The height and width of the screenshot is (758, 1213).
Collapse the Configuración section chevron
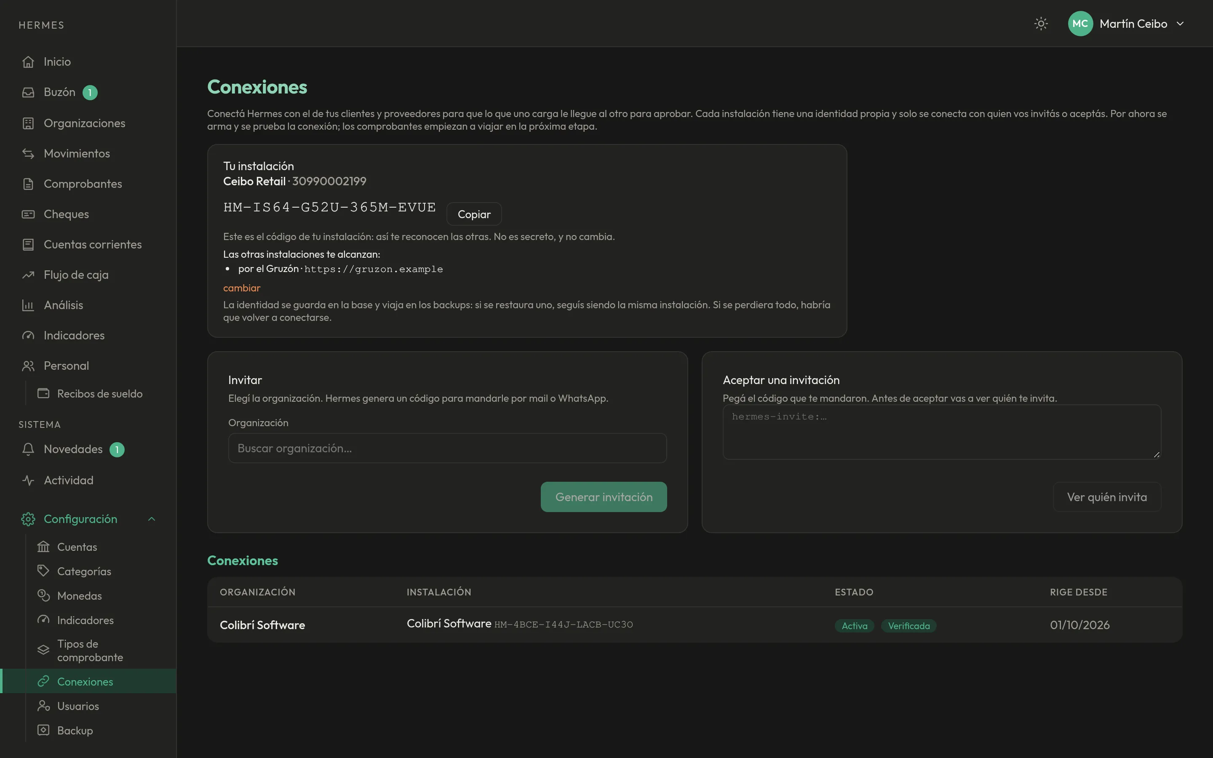(x=152, y=519)
